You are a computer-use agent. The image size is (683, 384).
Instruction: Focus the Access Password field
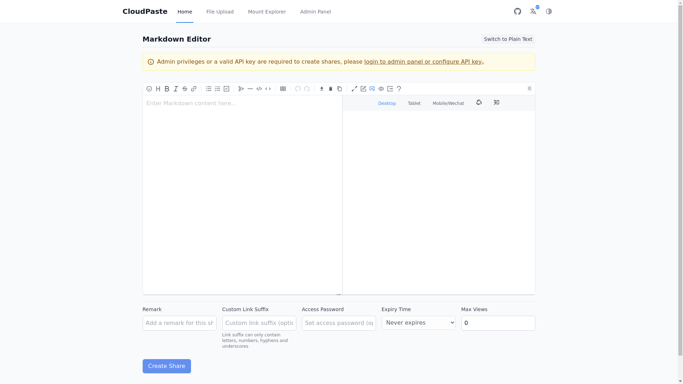[339, 323]
